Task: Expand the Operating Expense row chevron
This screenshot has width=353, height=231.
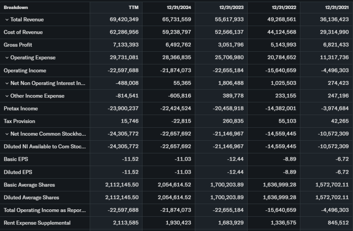Action: click(7, 58)
